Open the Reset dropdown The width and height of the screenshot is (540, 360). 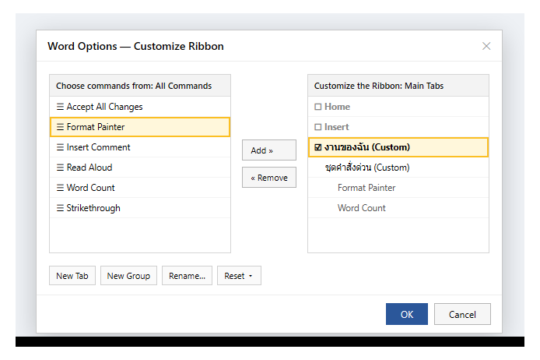tap(239, 276)
